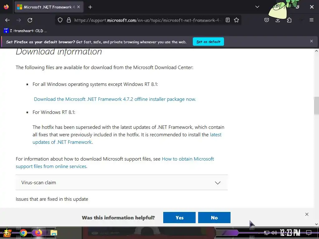
Task: Click 'For Windows RT 8.1:' bullet text
Action: 54,112
